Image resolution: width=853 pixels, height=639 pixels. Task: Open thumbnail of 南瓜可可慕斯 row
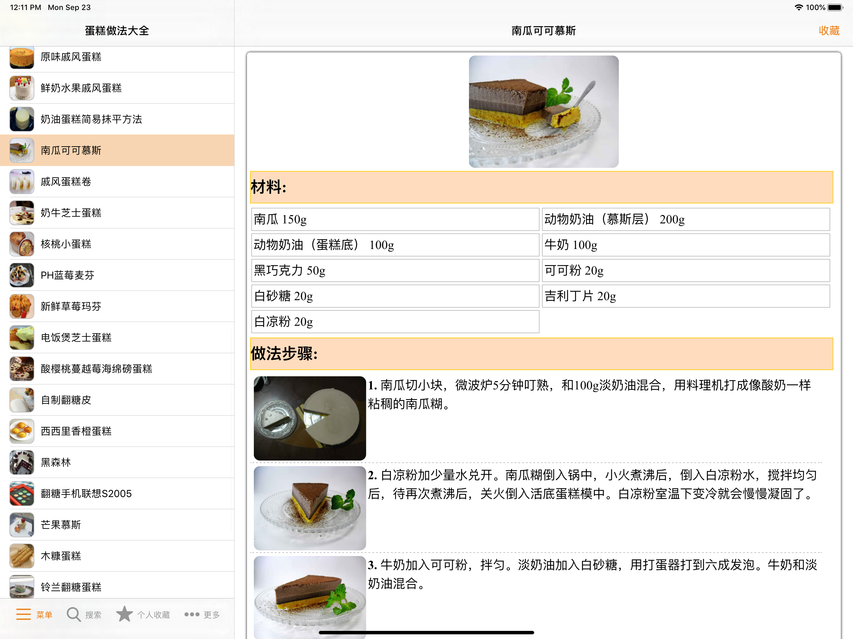(x=22, y=150)
